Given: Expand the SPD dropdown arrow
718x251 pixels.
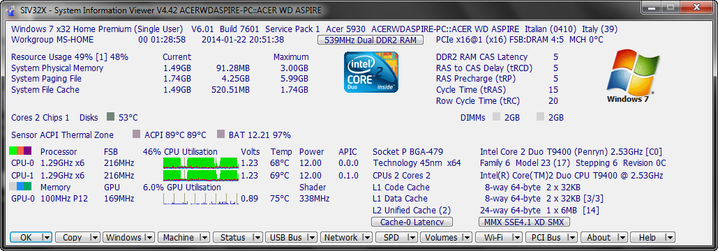Looking at the screenshot, I should click(x=412, y=237).
